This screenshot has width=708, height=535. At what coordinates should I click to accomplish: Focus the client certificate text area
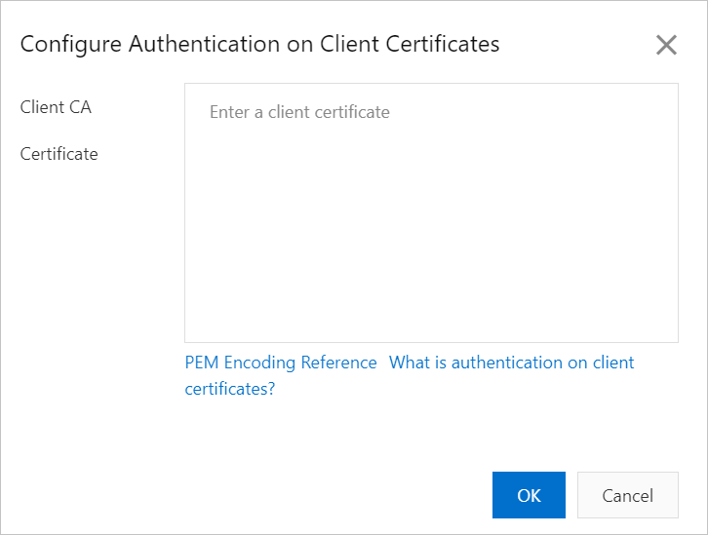(x=431, y=212)
